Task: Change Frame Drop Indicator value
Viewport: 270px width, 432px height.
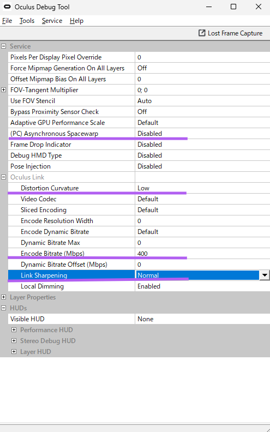Action: [x=202, y=145]
